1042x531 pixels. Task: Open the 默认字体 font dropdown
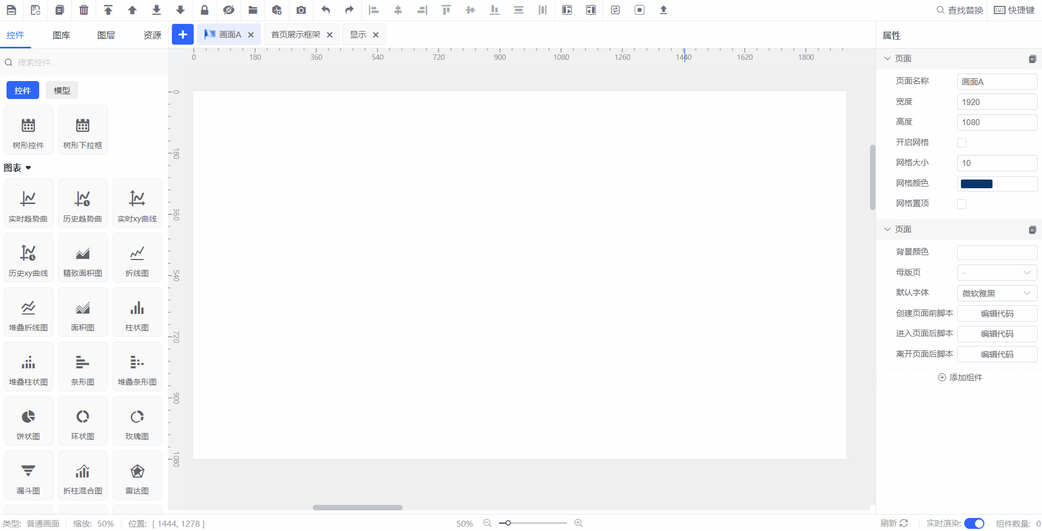[996, 293]
